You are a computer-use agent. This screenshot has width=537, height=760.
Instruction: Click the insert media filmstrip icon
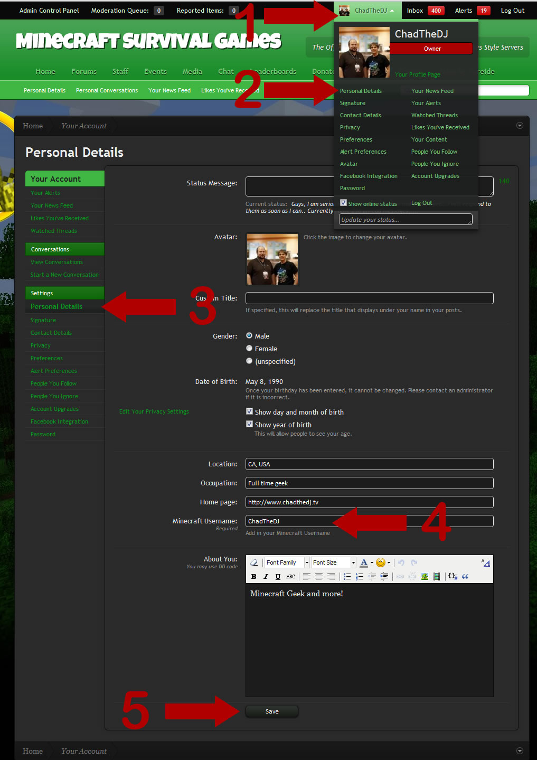pyautogui.click(x=437, y=576)
